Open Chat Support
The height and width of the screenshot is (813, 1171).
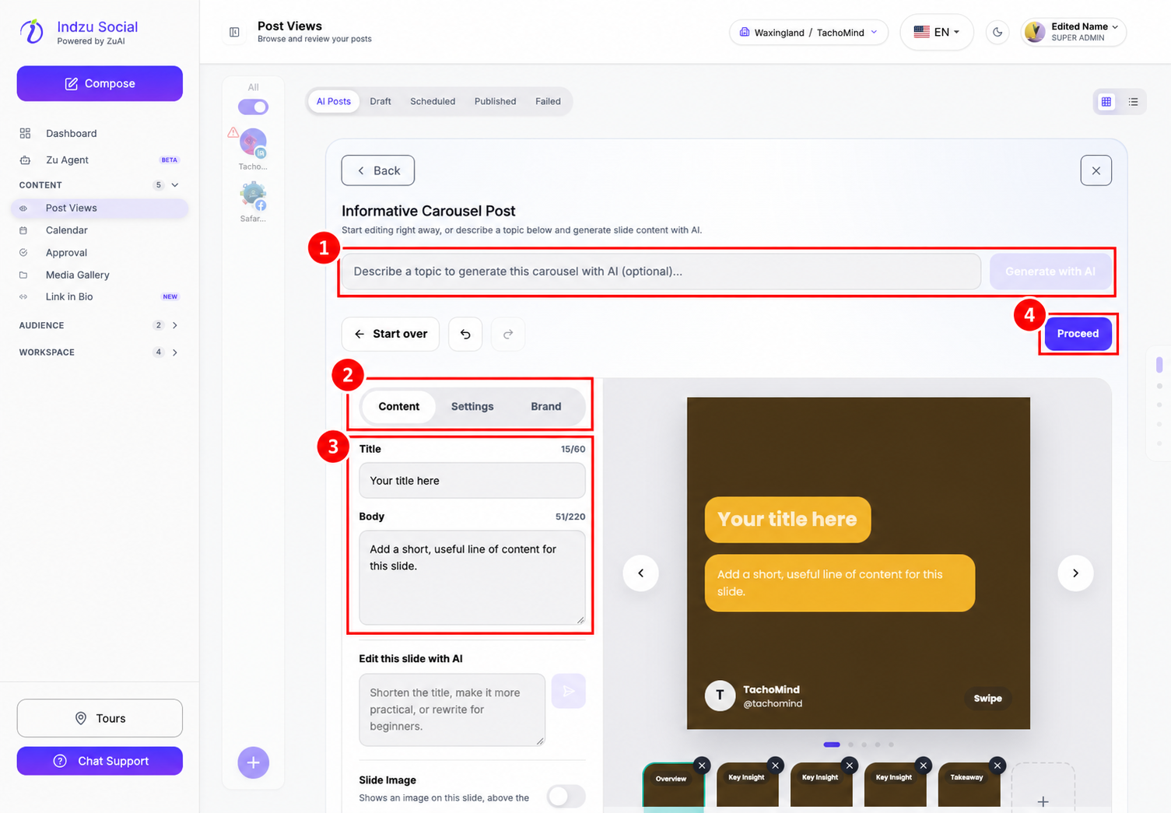point(100,761)
